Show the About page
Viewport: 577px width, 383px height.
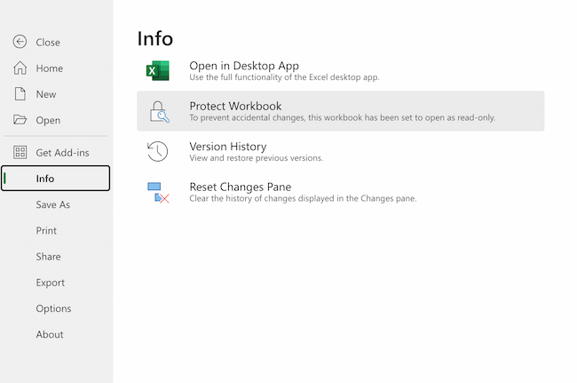(x=50, y=335)
